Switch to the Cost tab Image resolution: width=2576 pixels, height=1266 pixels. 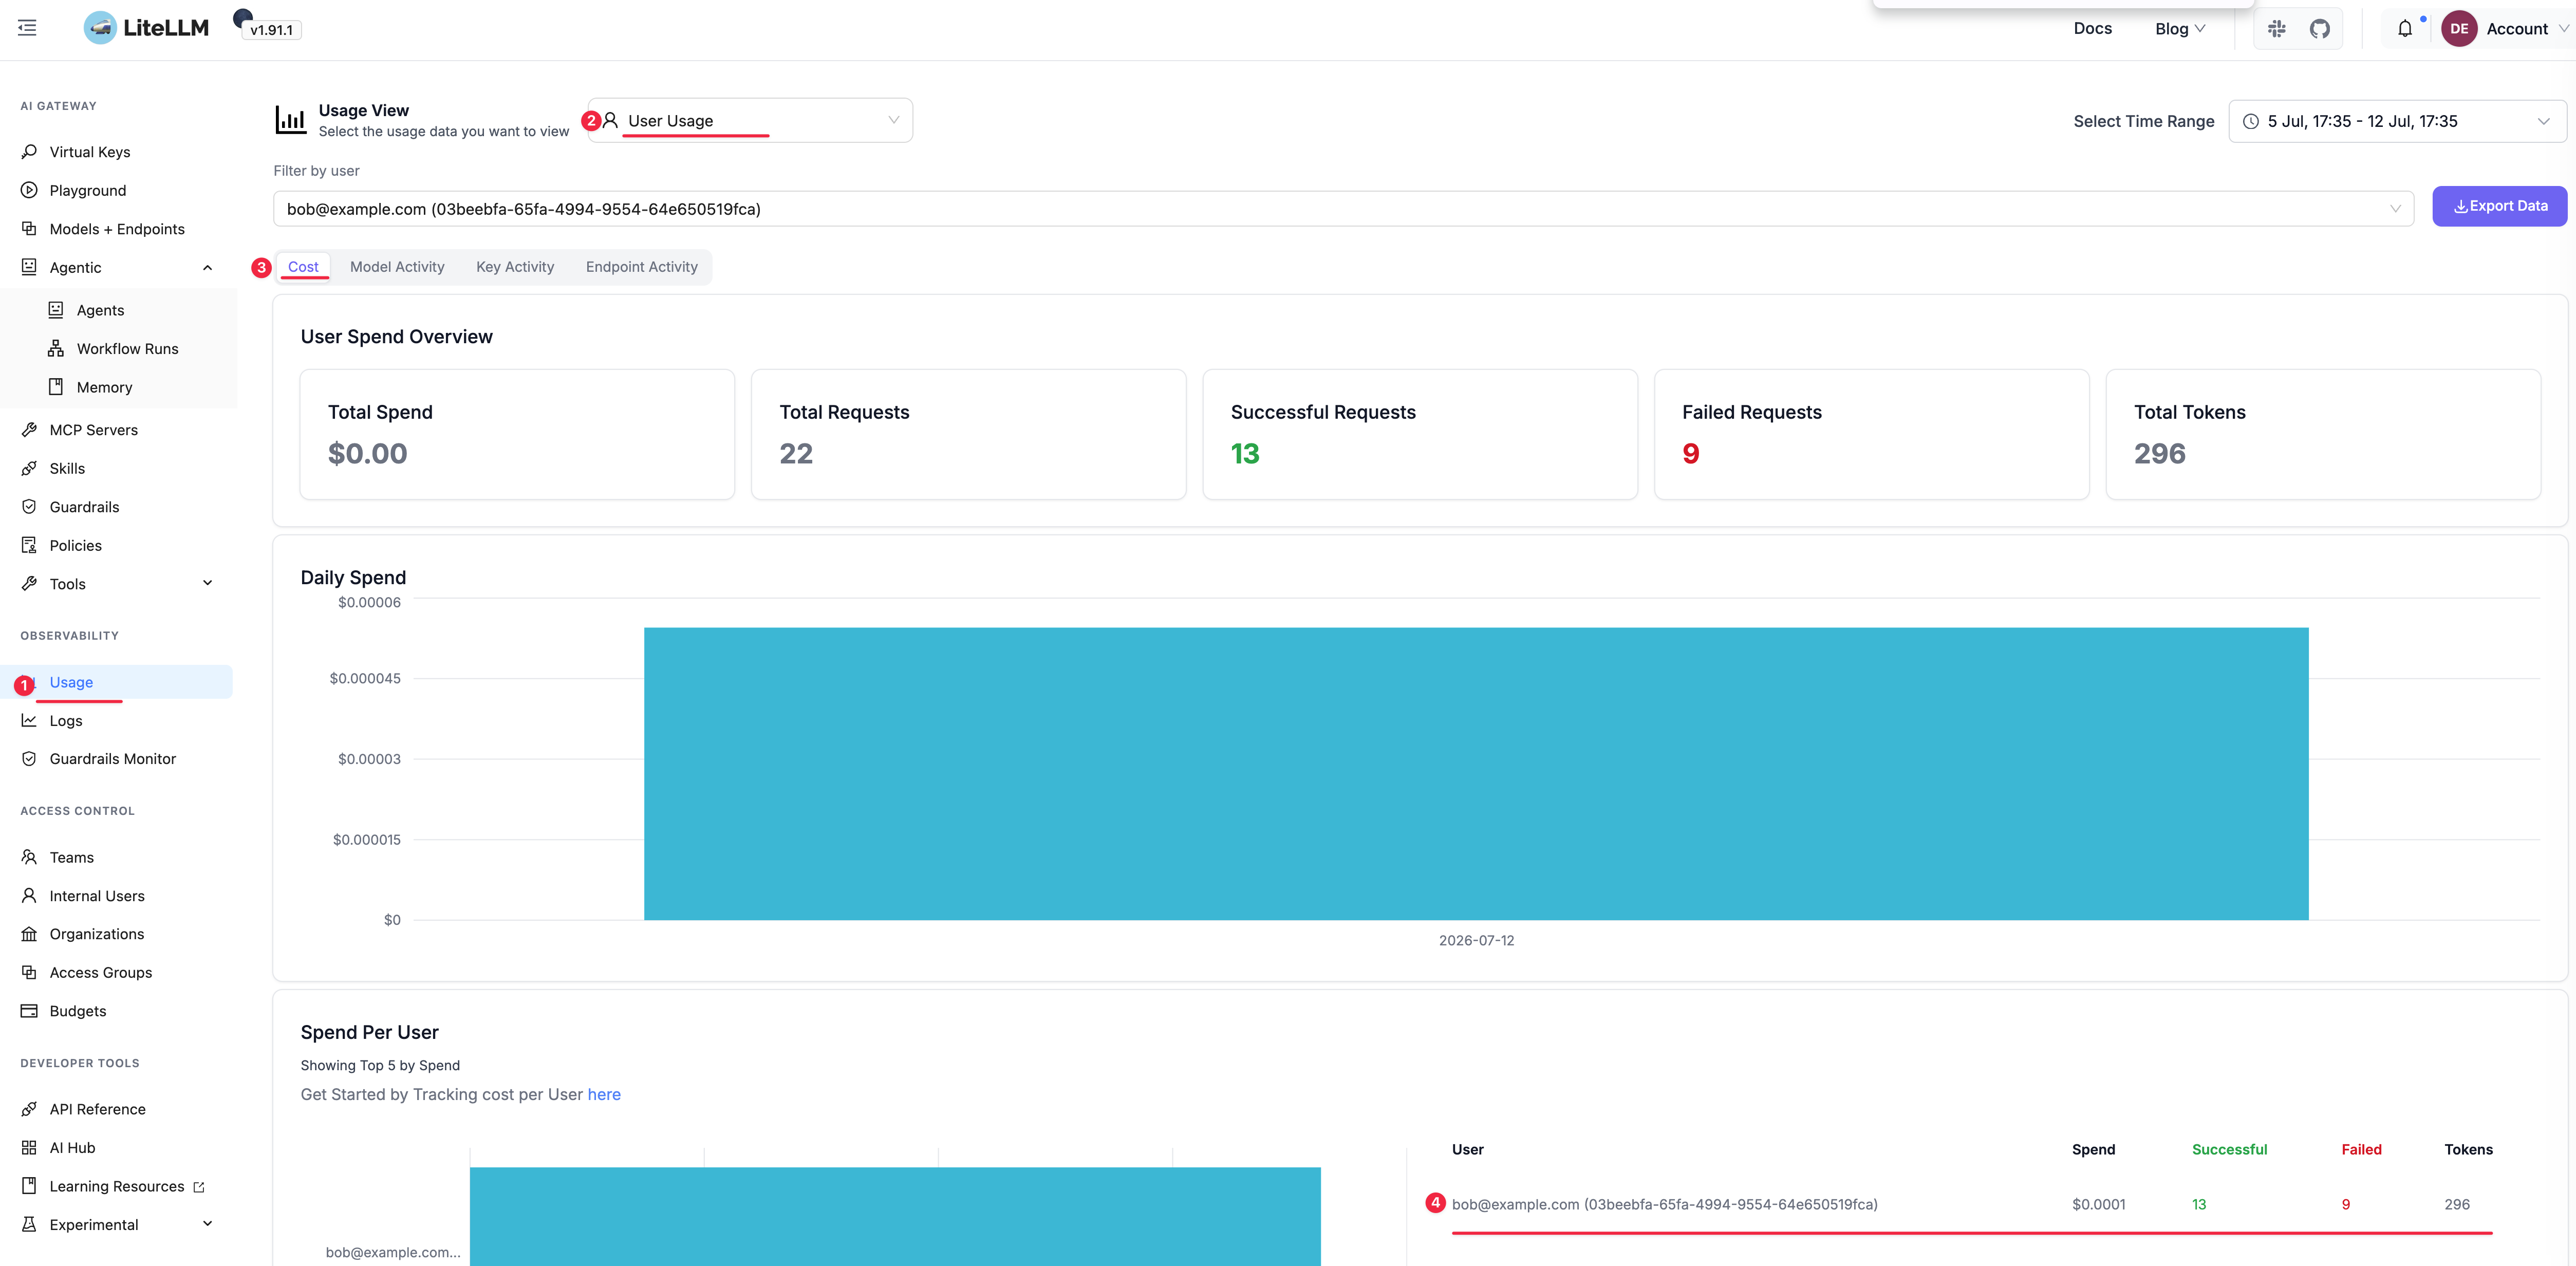[x=303, y=267]
